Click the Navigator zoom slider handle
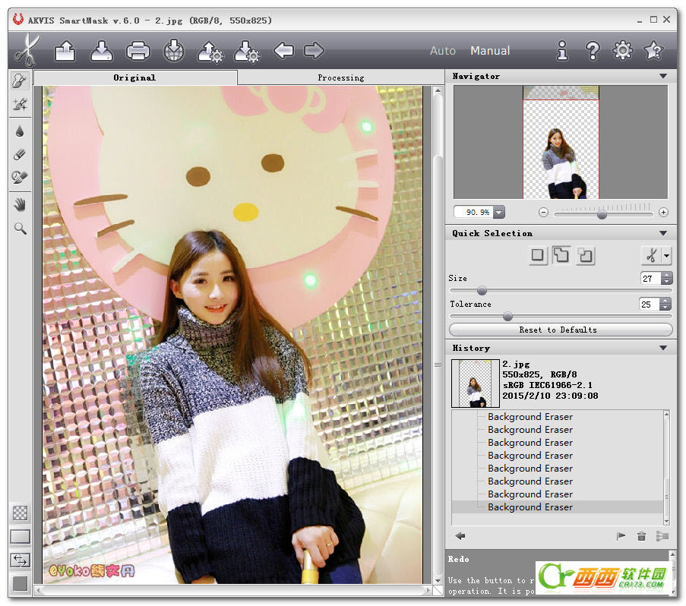Image resolution: width=686 pixels, height=606 pixels. 602,214
